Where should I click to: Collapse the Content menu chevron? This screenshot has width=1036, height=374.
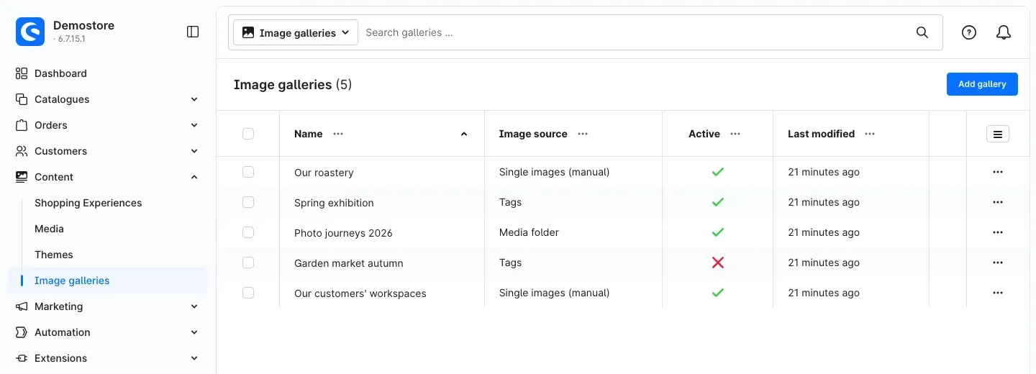194,177
